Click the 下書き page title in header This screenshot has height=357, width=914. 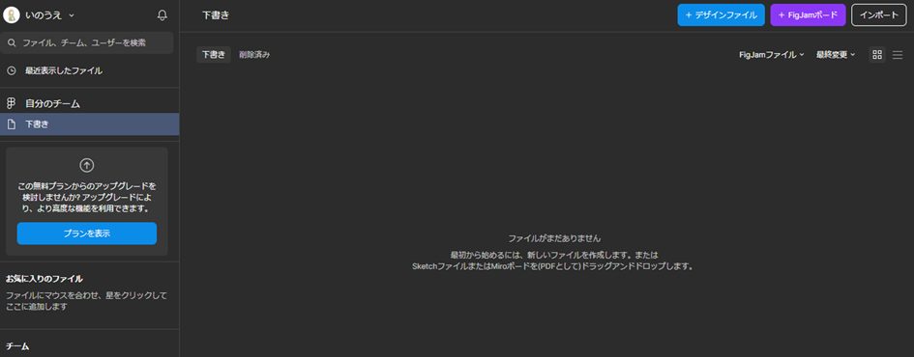(216, 15)
